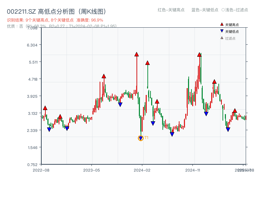Click the final red marker near the 3.132 level
This screenshot has width=273, height=205.
click(235, 110)
